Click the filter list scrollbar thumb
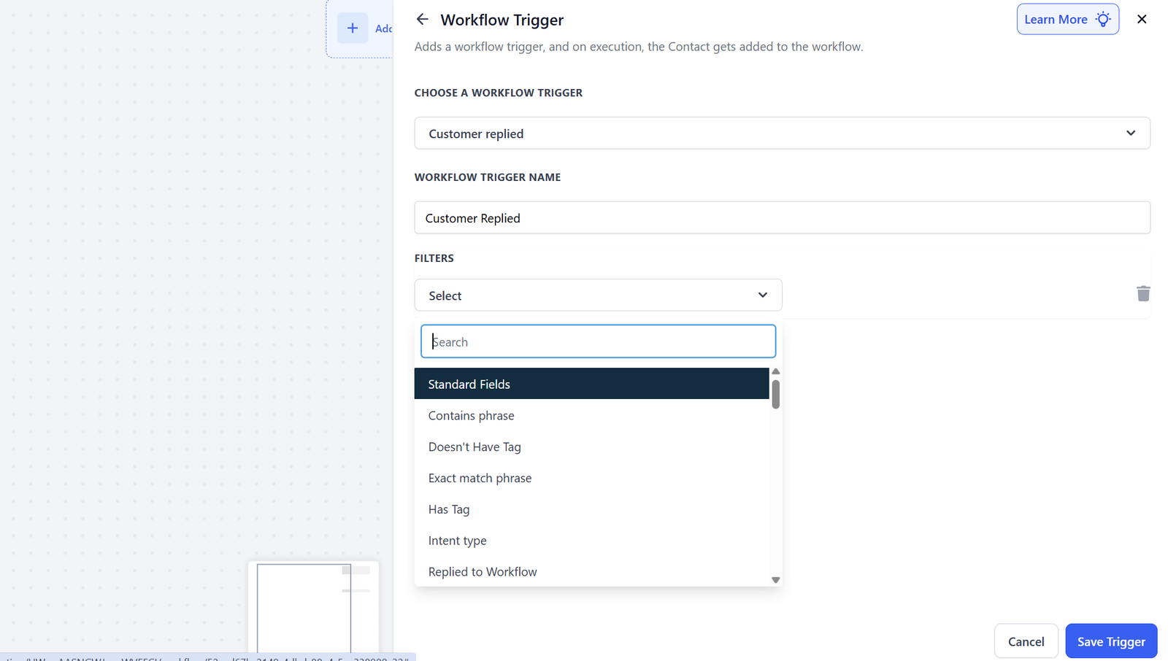Image resolution: width=1168 pixels, height=661 pixels. pyautogui.click(x=775, y=395)
